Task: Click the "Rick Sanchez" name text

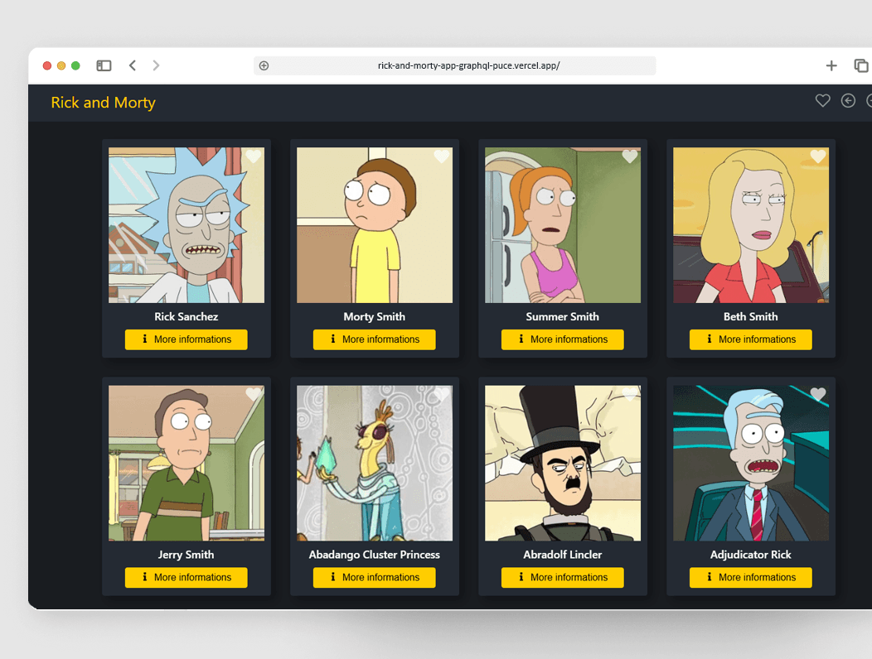Action: click(x=187, y=317)
